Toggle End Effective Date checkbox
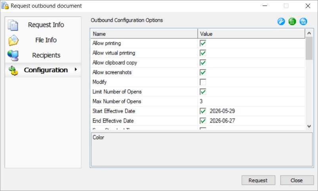This screenshot has height=191, width=318. [203, 121]
